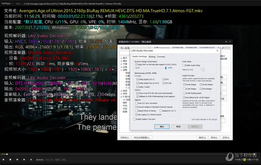The image size is (261, 165).
Task: Toggle Dolby TrueHD bitstreaming
Action: pyautogui.click(x=137, y=87)
